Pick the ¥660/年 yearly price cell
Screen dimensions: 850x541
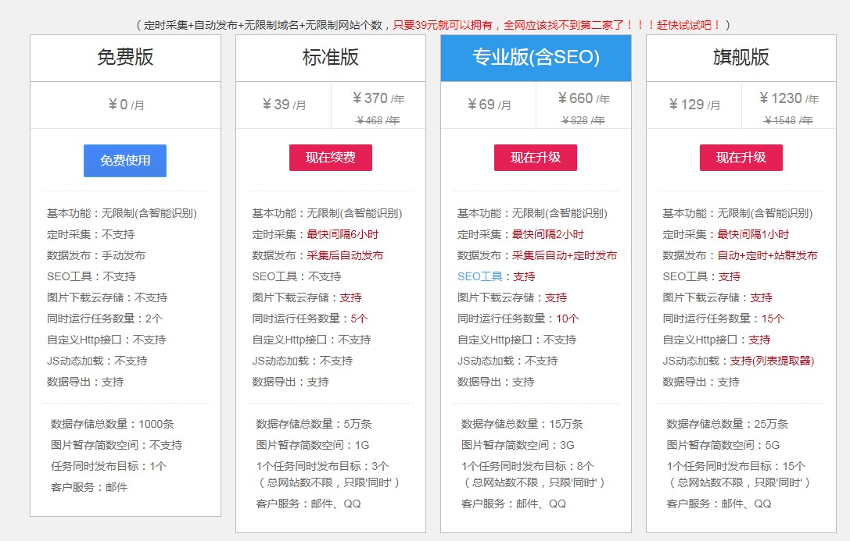583,98
